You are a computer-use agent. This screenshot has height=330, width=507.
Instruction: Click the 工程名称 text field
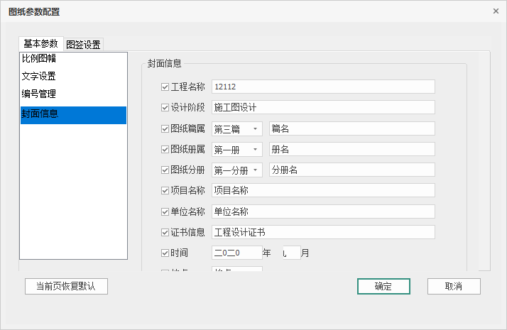323,87
